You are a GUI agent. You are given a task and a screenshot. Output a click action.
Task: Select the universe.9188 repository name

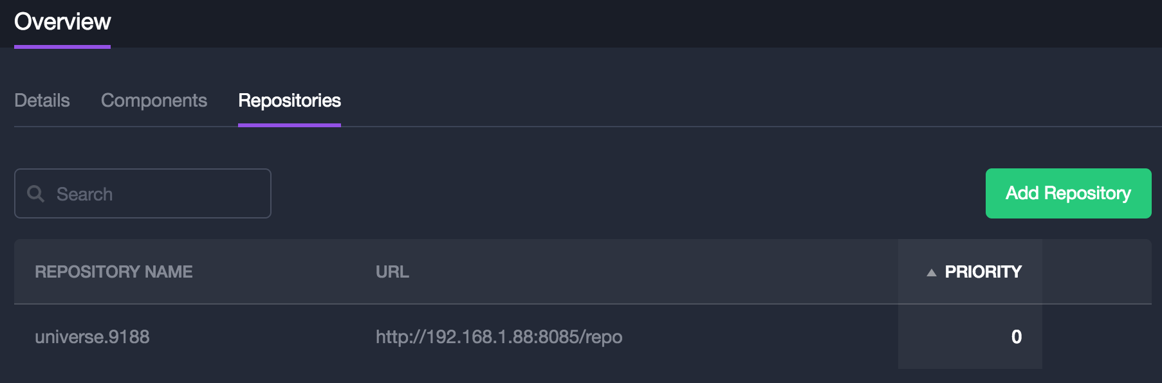coord(92,337)
